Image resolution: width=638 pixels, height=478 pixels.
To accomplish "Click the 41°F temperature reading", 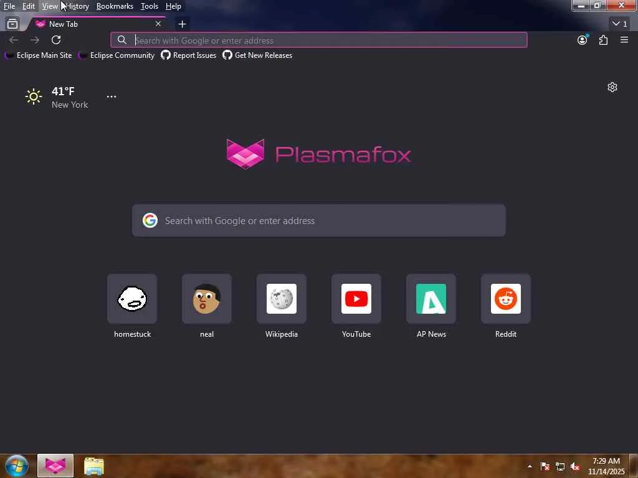I will [63, 91].
